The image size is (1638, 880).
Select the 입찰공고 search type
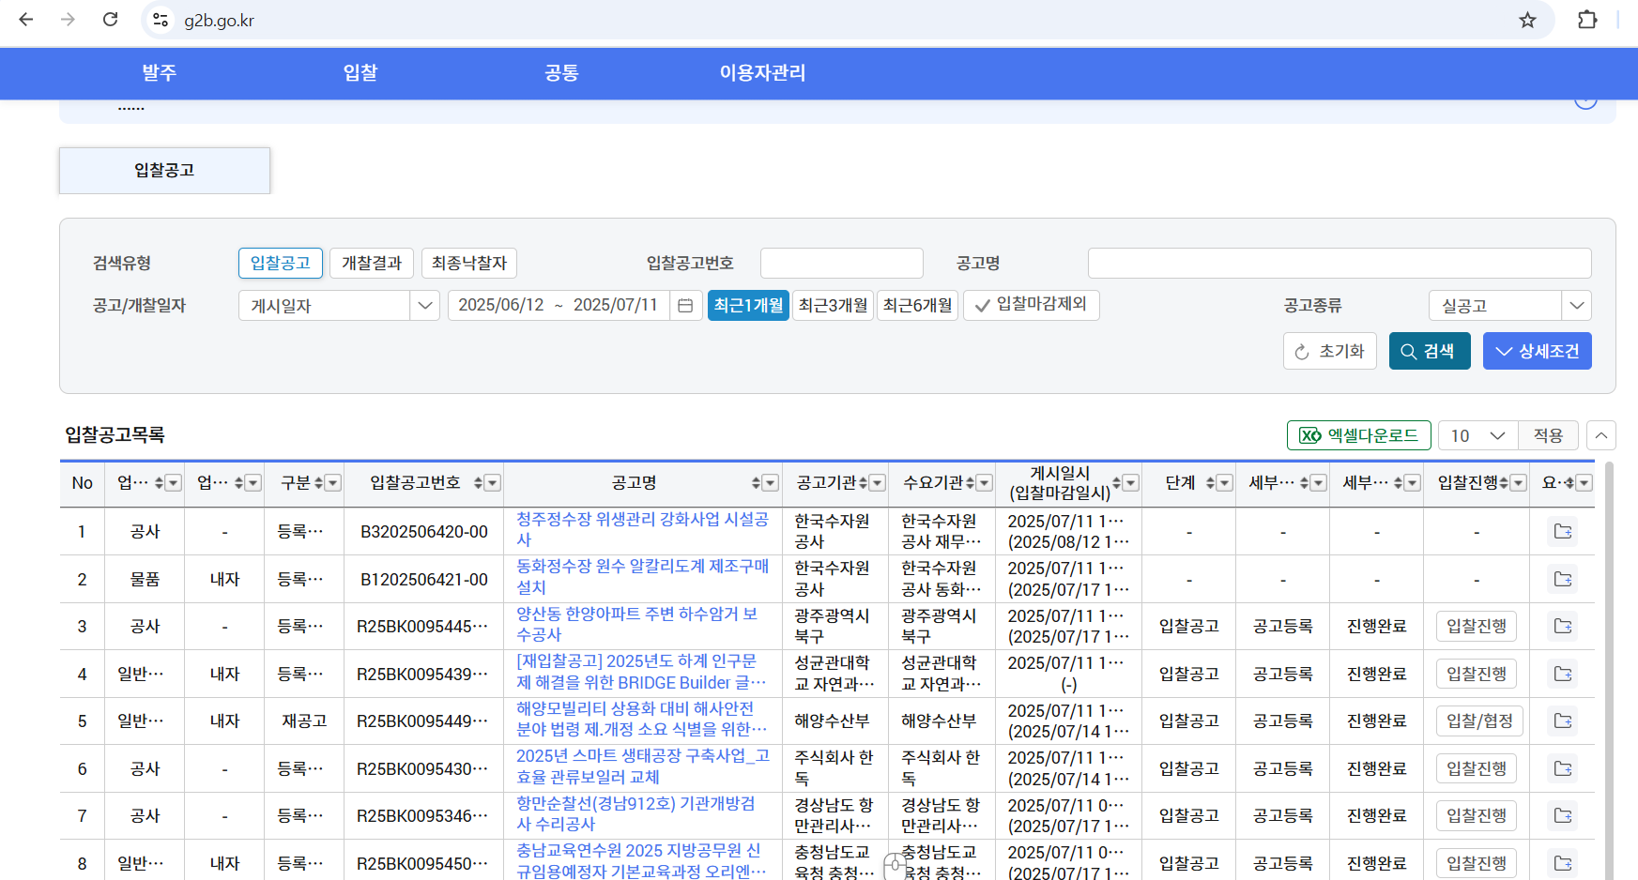[281, 264]
